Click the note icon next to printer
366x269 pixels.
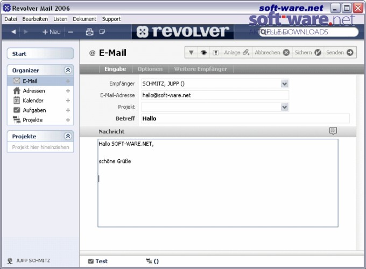coord(102,32)
